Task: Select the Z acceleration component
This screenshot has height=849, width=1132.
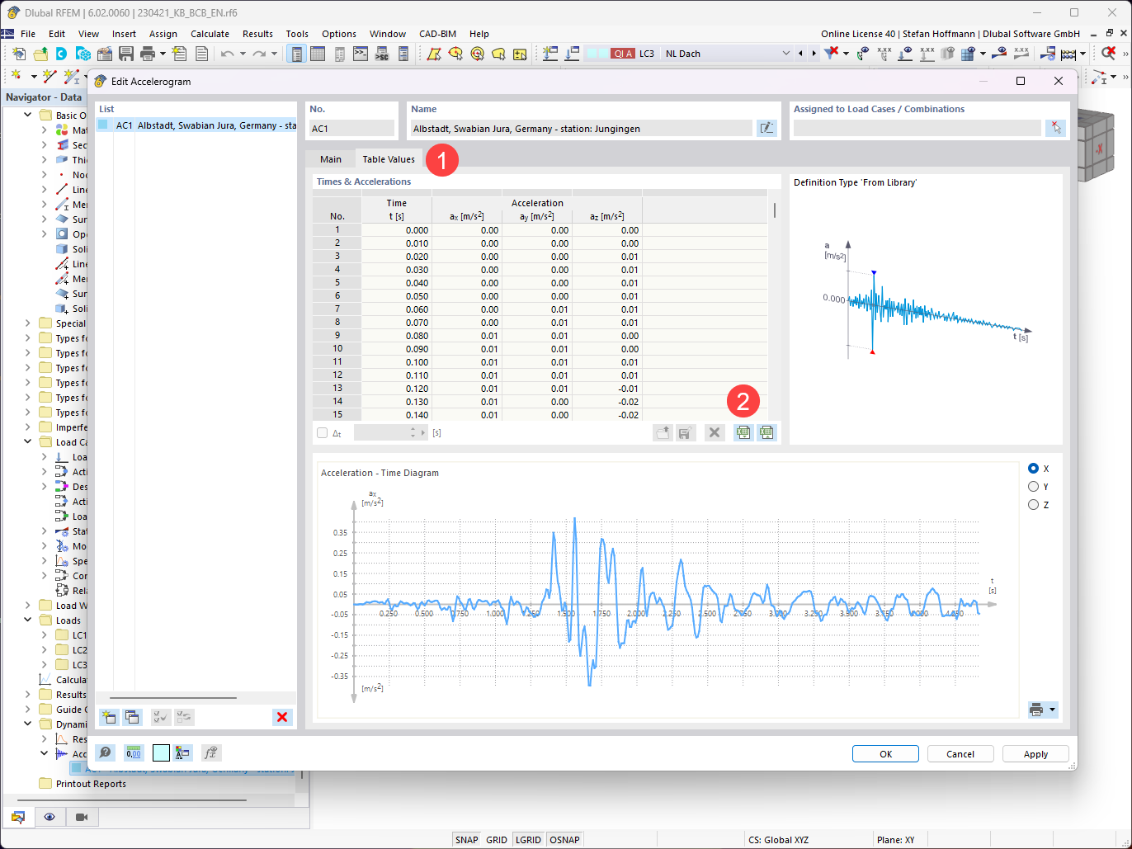Action: pos(1035,504)
